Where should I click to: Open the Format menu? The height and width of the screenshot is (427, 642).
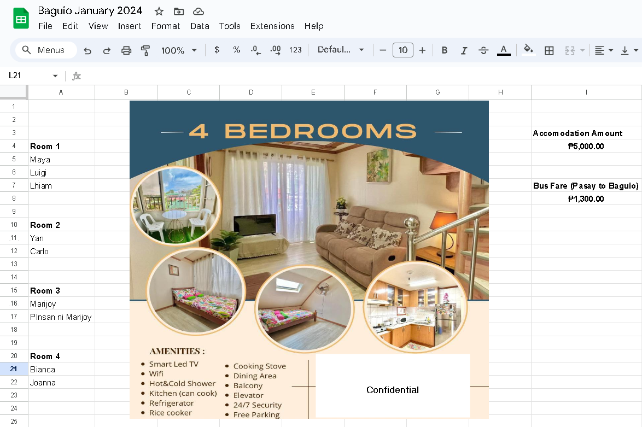tap(165, 26)
